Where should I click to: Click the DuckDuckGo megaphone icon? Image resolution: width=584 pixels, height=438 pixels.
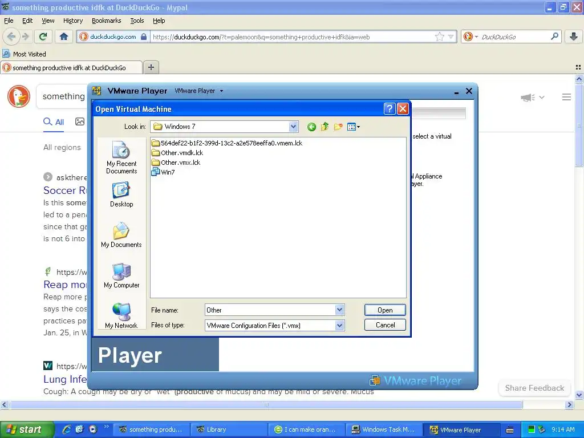click(x=528, y=98)
